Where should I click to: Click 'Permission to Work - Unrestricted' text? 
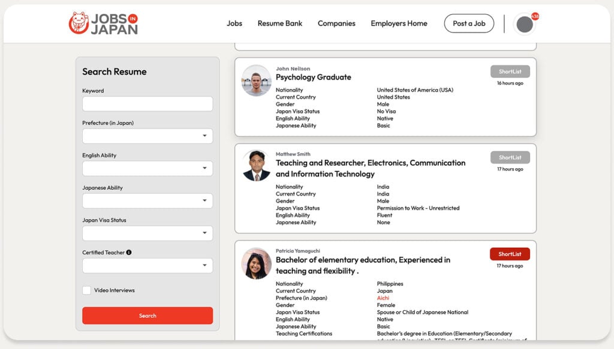pos(418,208)
